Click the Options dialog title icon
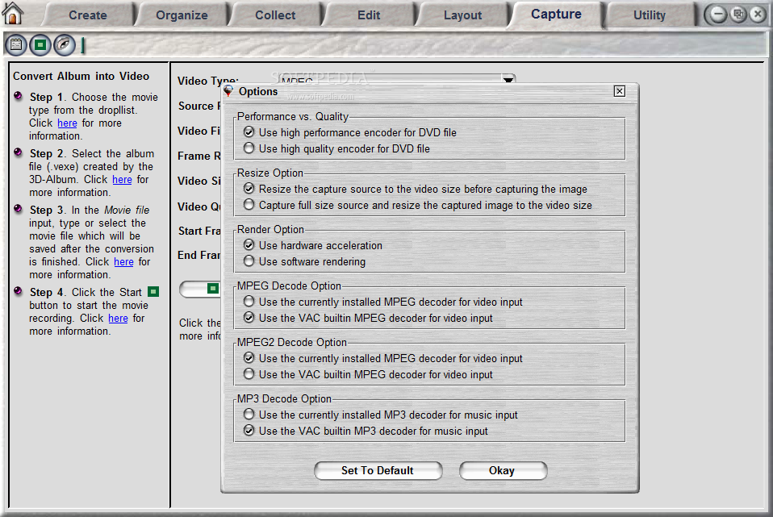This screenshot has width=773, height=517. pos(228,91)
